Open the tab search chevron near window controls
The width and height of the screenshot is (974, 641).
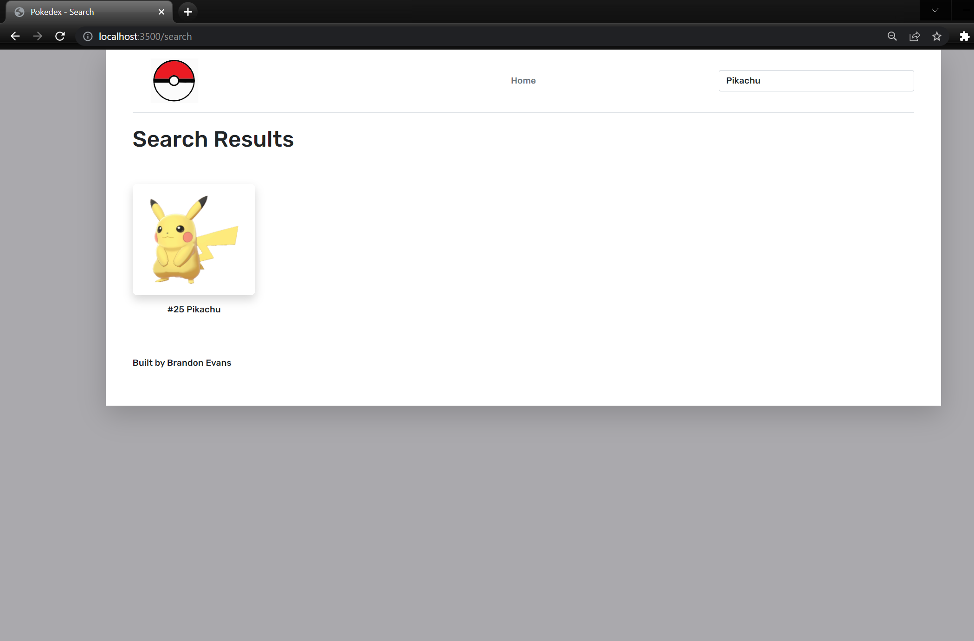[934, 10]
